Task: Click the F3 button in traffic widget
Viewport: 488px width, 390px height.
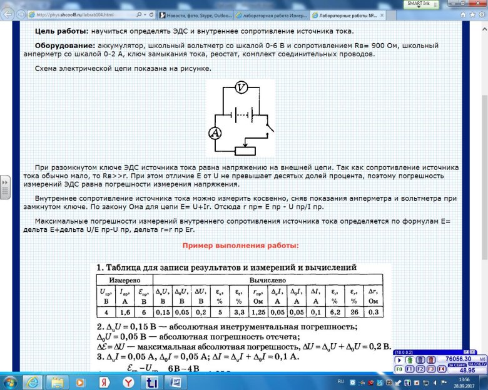Action: [x=431, y=369]
